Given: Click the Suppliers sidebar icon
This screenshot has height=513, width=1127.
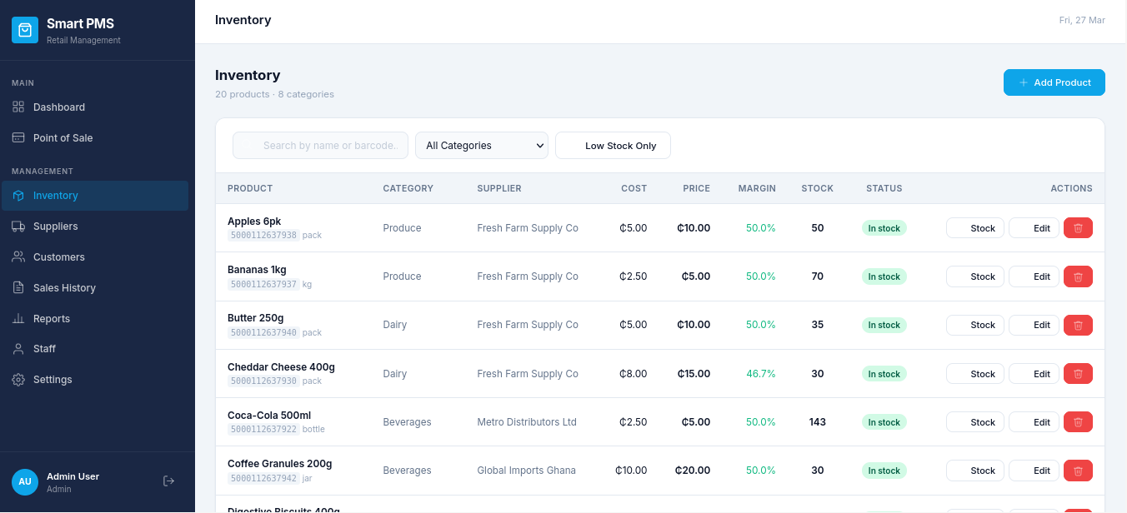Looking at the screenshot, I should point(18,226).
